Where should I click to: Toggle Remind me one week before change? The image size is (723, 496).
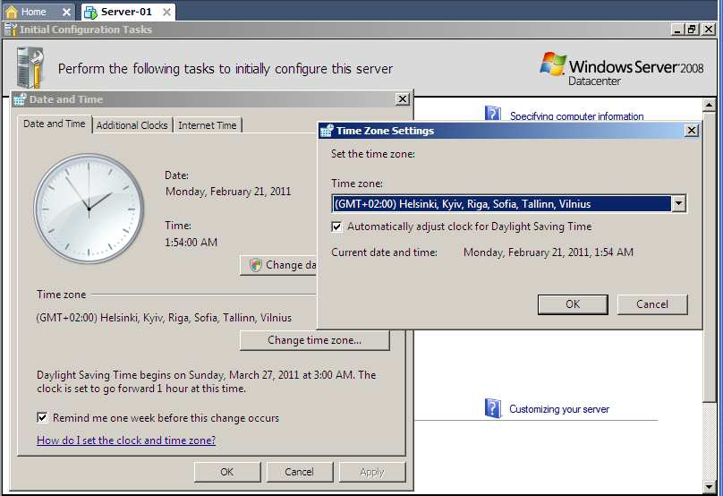point(42,417)
